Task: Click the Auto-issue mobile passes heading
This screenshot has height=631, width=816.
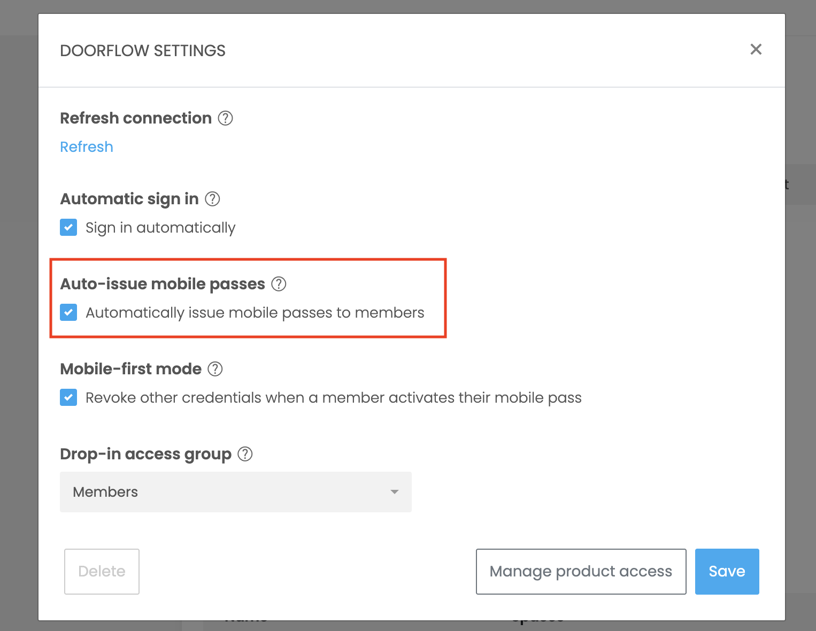Action: [x=163, y=284]
